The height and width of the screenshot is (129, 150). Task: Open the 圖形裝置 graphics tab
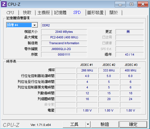[96, 13]
